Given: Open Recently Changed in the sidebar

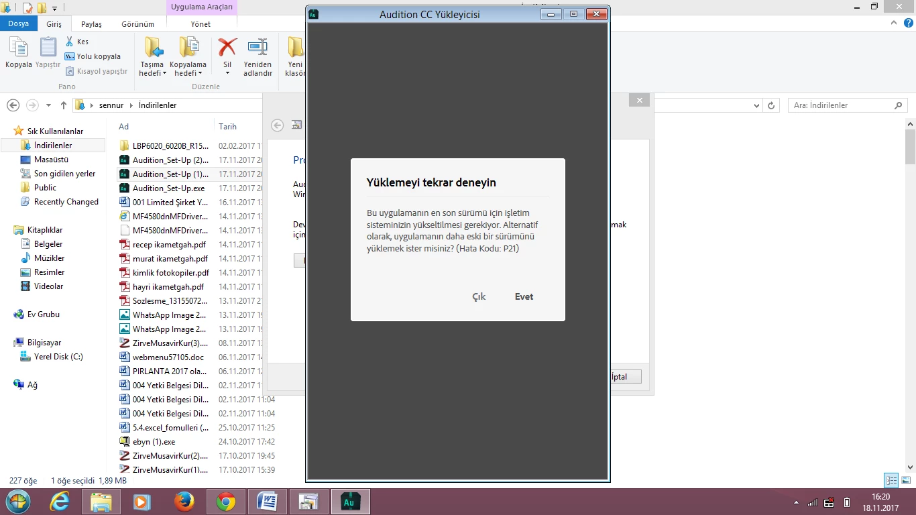Looking at the screenshot, I should tap(66, 202).
